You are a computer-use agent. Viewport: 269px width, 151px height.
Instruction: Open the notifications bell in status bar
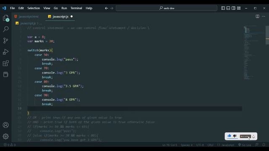tap(264, 145)
